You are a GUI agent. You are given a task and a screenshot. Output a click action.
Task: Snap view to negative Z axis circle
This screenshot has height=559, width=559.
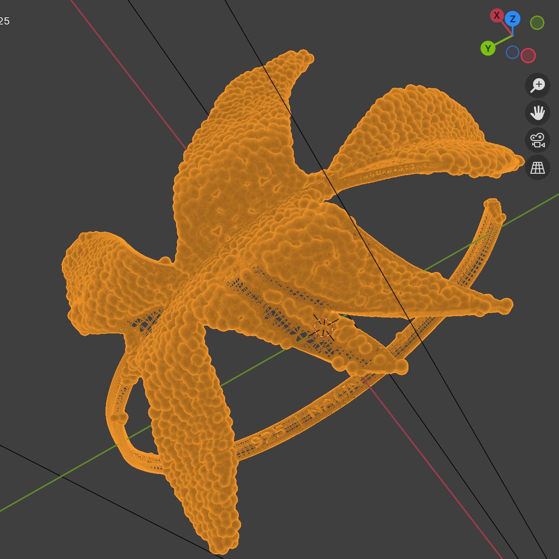pyautogui.click(x=513, y=52)
